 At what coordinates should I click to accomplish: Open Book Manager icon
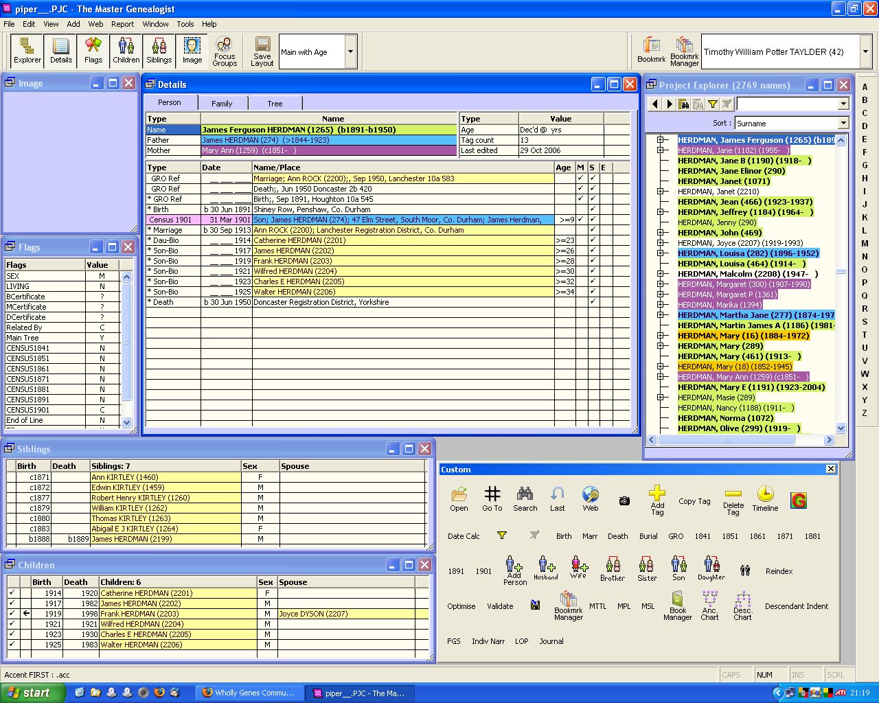click(x=678, y=606)
